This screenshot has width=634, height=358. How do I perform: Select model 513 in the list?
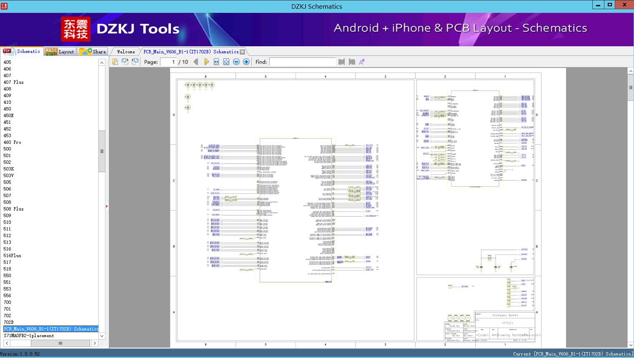coord(8,242)
